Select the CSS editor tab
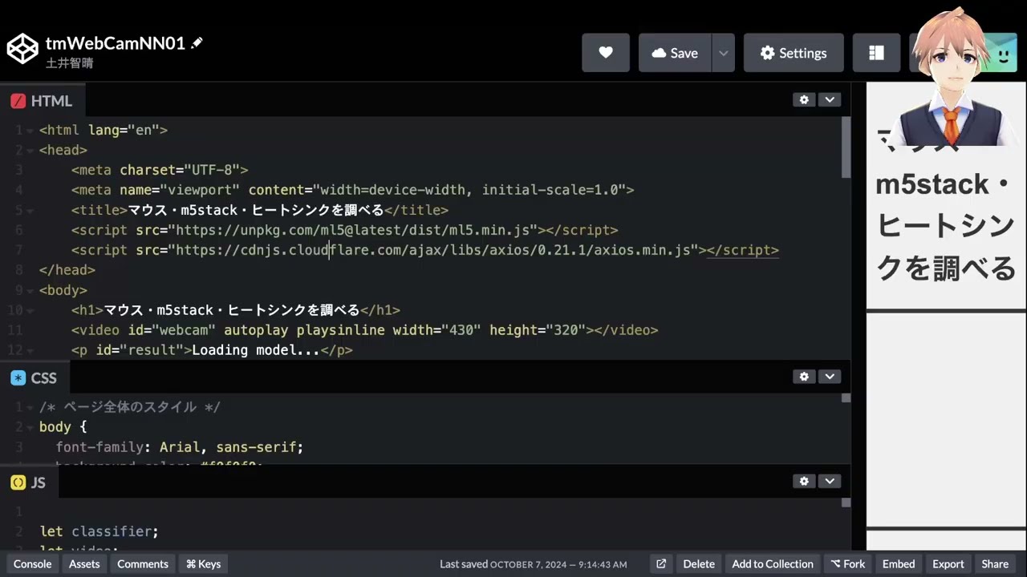The width and height of the screenshot is (1027, 577). (34, 378)
